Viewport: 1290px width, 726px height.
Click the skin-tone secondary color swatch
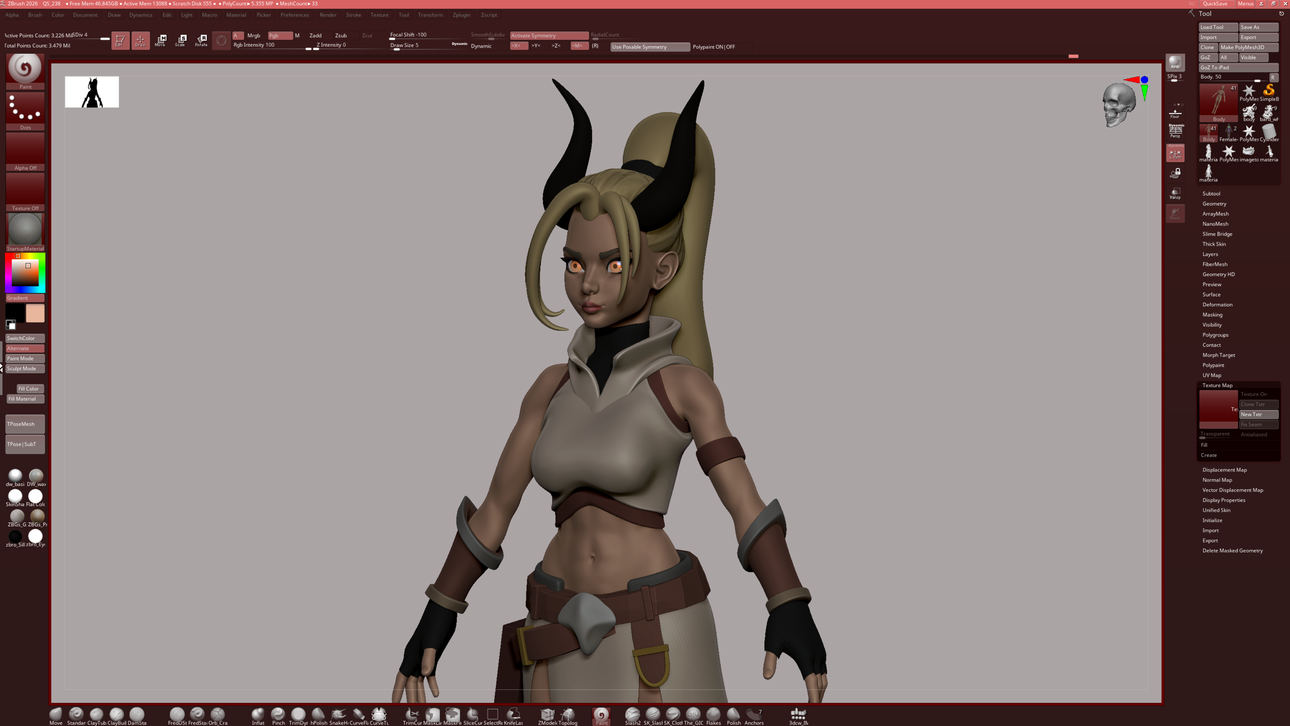[35, 313]
